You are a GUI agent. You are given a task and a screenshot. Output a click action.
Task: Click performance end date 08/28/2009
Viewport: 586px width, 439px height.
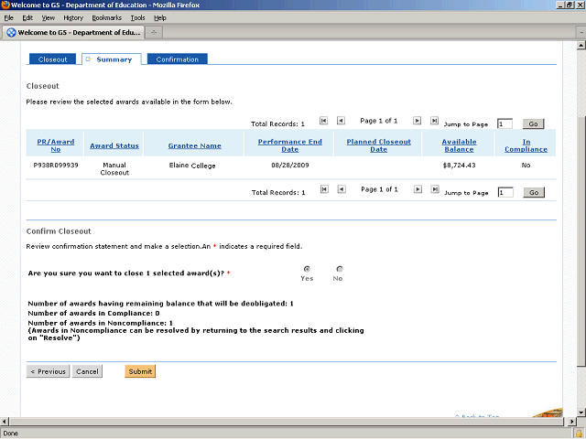(x=290, y=165)
